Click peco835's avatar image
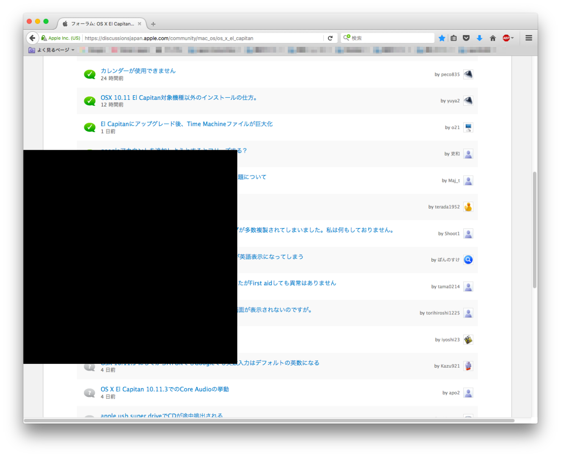561x457 pixels. point(468,74)
